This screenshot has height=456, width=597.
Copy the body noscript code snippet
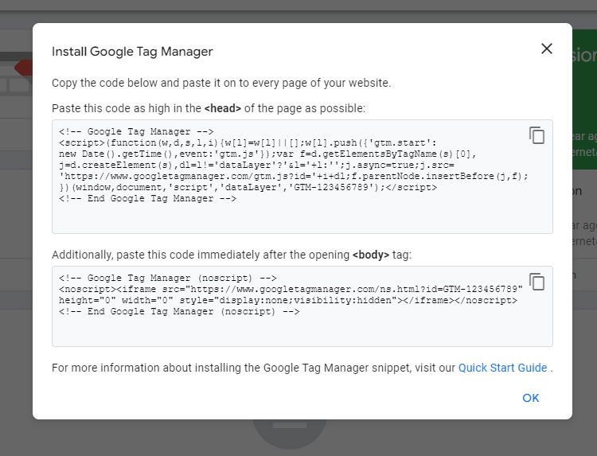(x=537, y=282)
